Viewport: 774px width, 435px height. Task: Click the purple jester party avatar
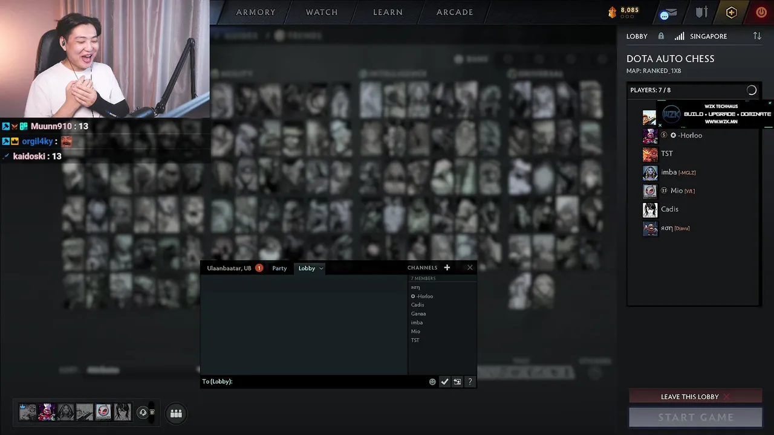coord(47,412)
